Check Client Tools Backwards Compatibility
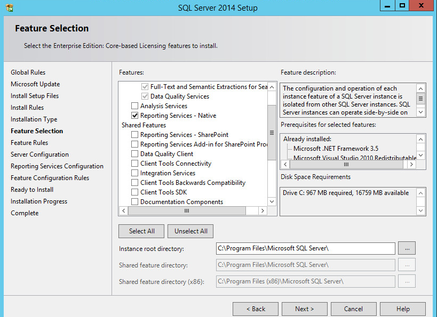The height and width of the screenshot is (317, 437). 134,183
